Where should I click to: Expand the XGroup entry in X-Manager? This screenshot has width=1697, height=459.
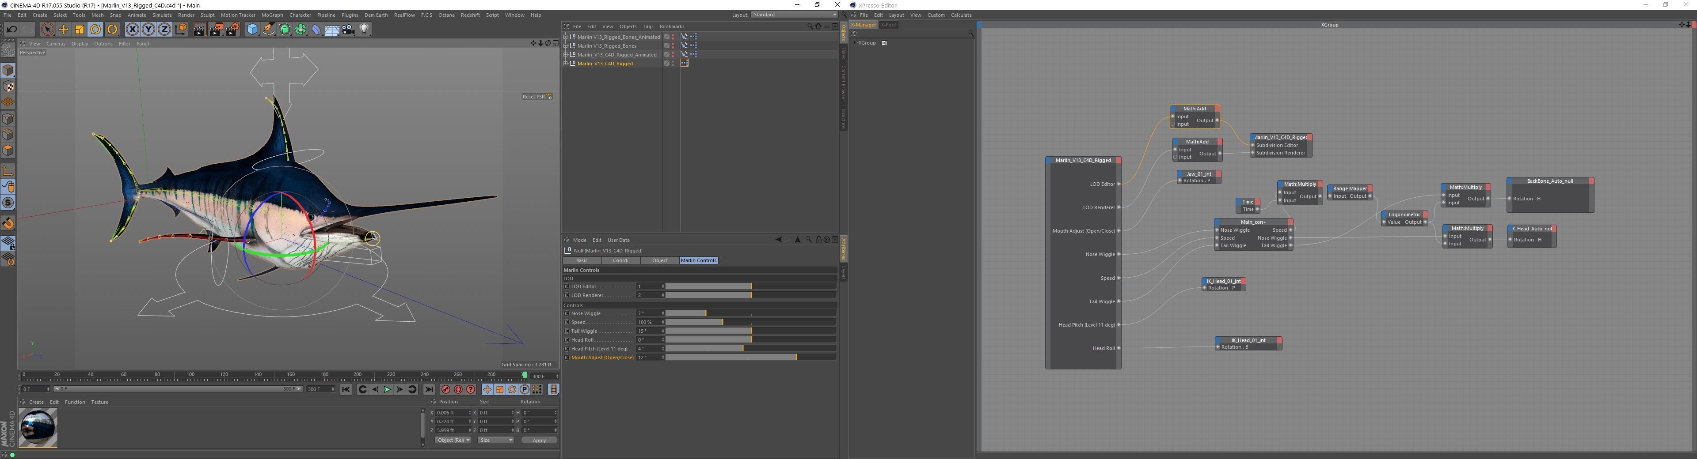pos(854,43)
